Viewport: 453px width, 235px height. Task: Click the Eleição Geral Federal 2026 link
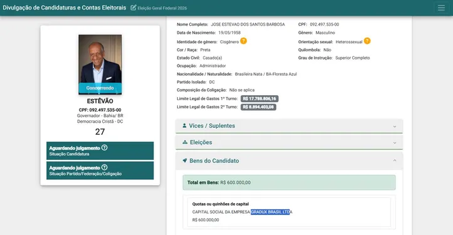(162, 8)
